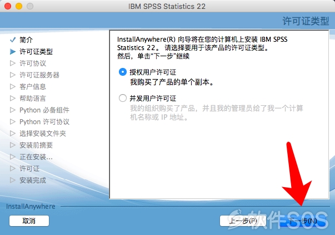Select the 许可协议 step label

(33, 63)
